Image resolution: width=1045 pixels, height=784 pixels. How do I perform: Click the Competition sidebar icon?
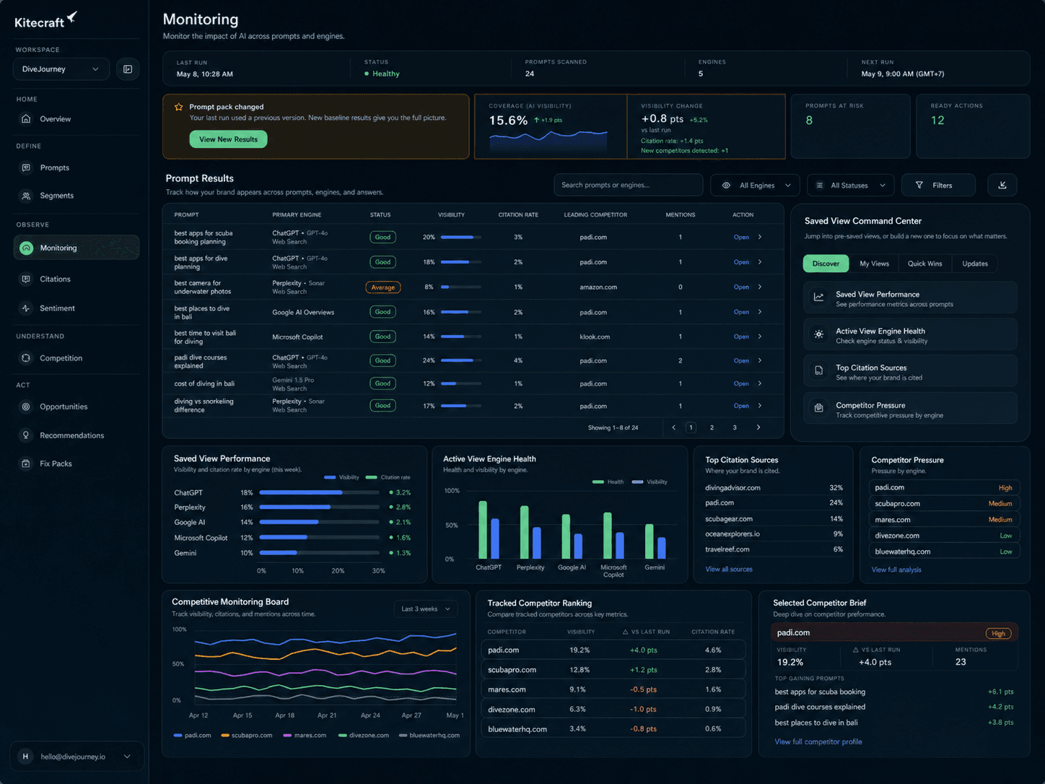[26, 358]
